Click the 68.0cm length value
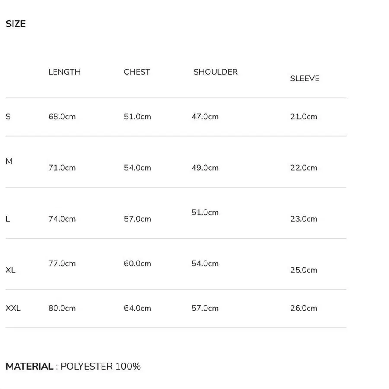389x389 pixels. tap(62, 117)
